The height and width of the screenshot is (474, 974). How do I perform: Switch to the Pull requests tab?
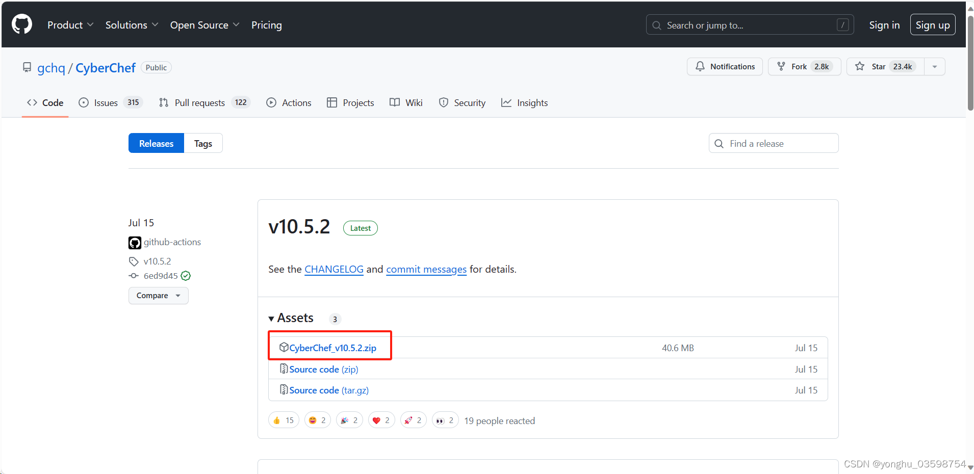[204, 103]
